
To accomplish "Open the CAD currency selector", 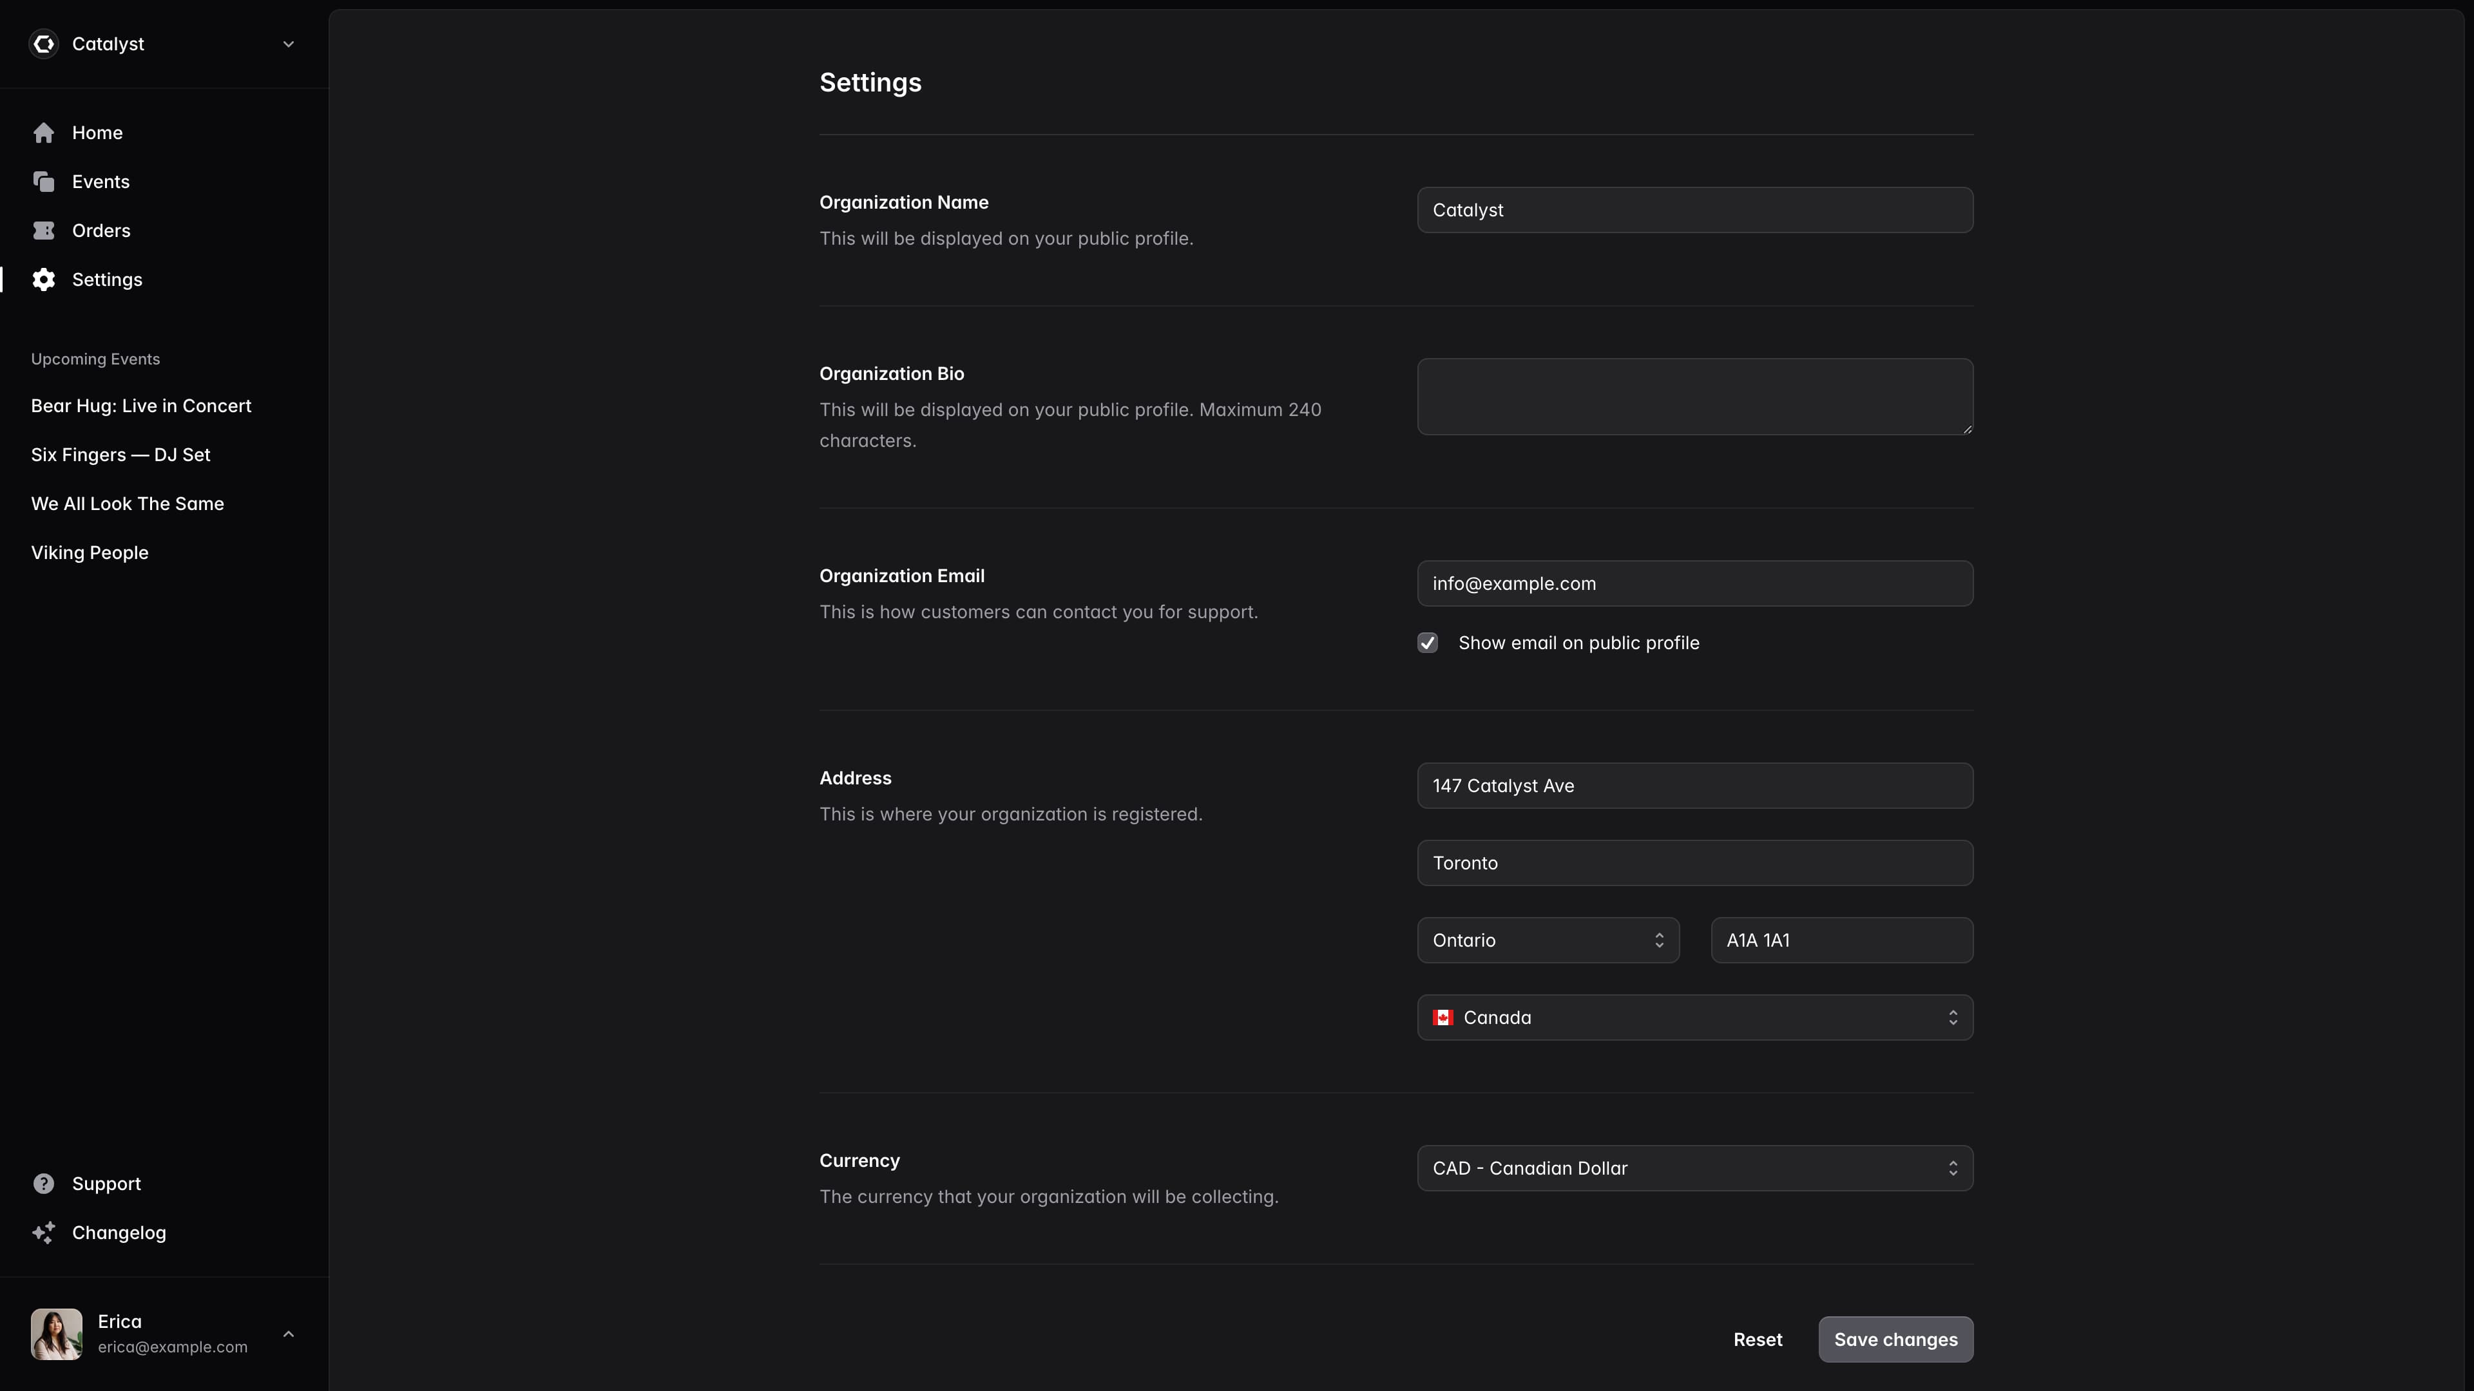I will click(x=1695, y=1168).
